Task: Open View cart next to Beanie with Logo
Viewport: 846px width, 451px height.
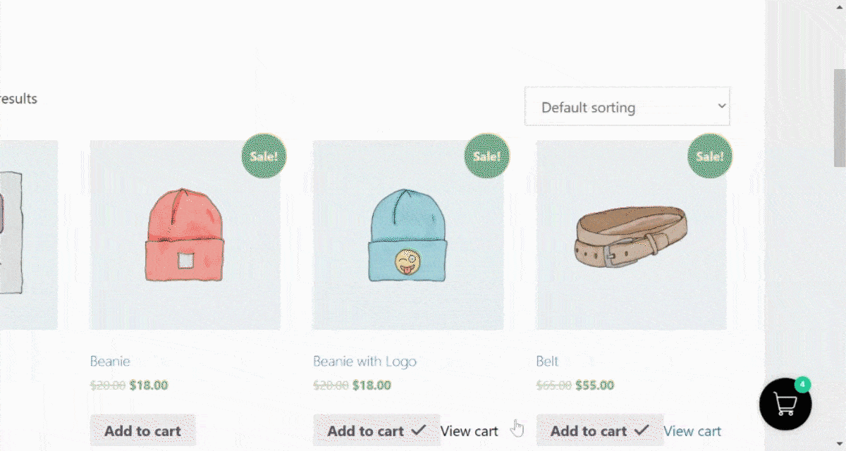Action: (x=470, y=431)
